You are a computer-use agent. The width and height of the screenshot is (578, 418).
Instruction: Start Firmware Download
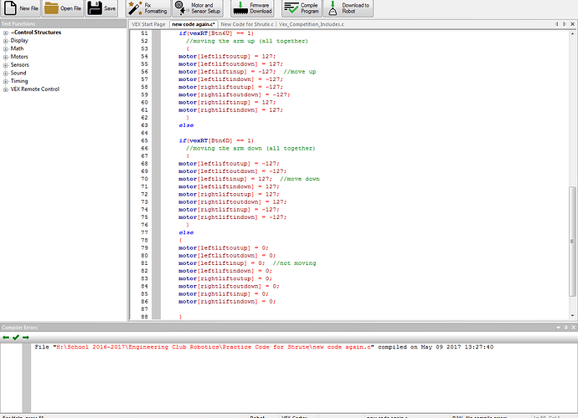[x=252, y=8]
